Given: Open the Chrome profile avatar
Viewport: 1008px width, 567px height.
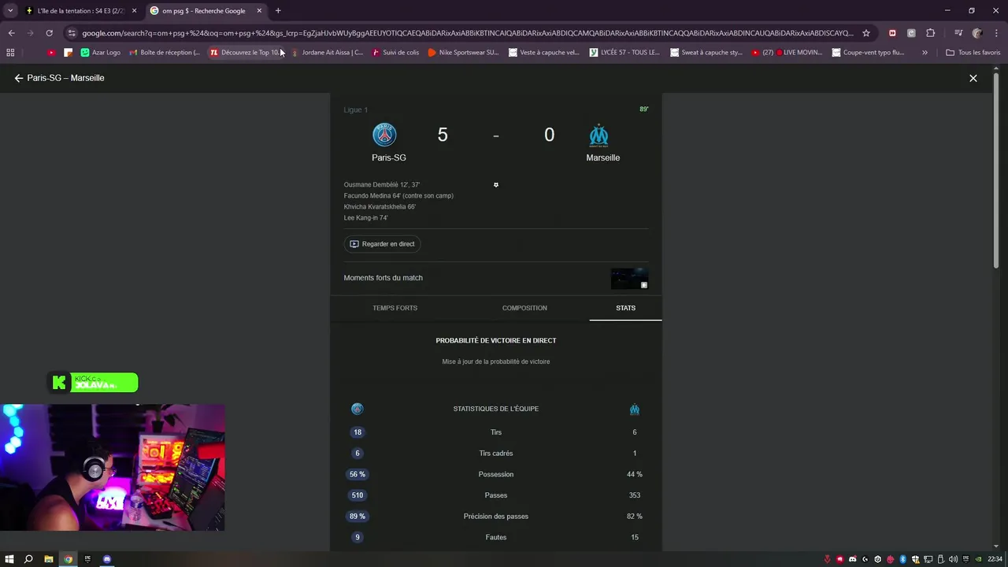Looking at the screenshot, I should [x=977, y=33].
